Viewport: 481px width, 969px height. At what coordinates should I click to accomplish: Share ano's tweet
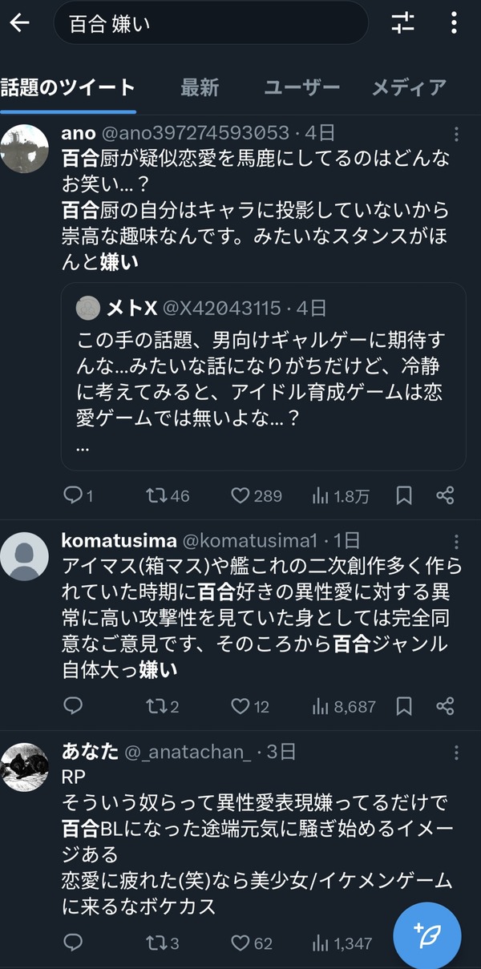coord(445,496)
